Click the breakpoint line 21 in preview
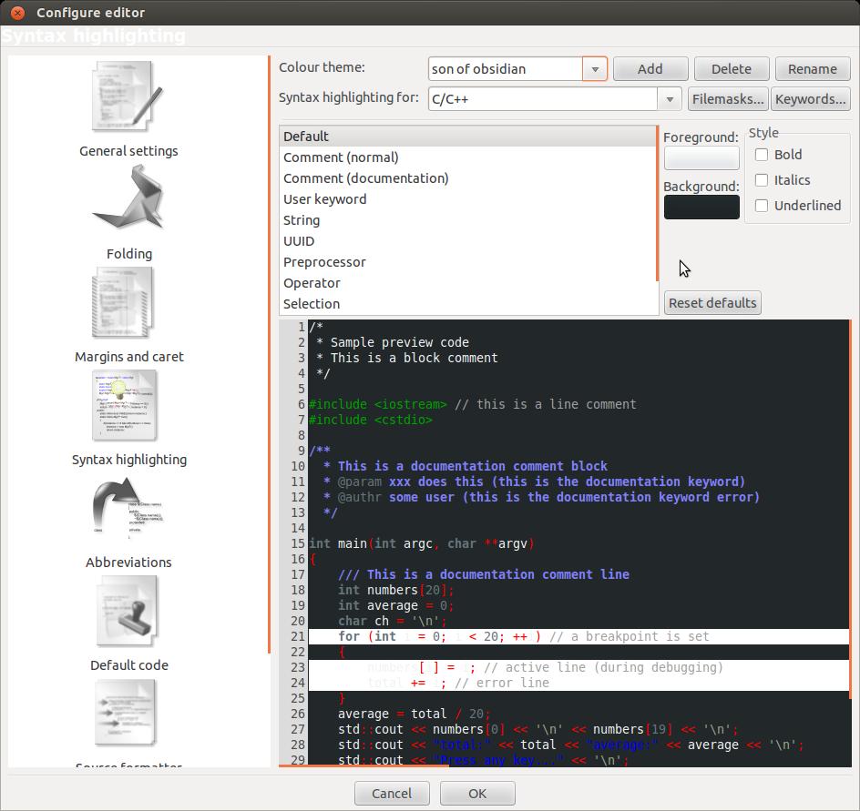This screenshot has width=860, height=811. point(578,637)
